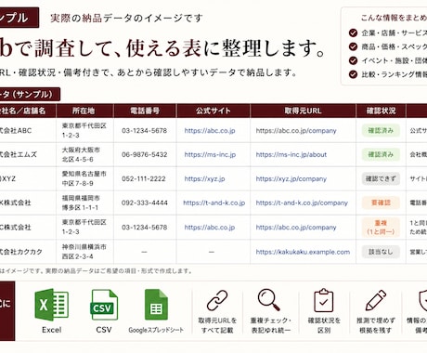Click the Googleスプレッドシート label
Image resolution: width=427 pixels, height=353 pixels.
click(156, 330)
